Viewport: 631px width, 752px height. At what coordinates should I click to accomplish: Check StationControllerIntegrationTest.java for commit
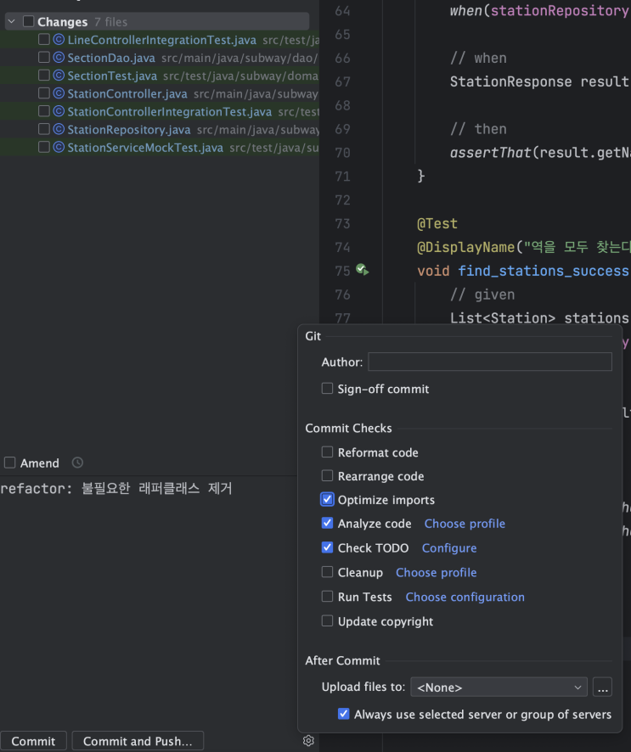pos(43,111)
